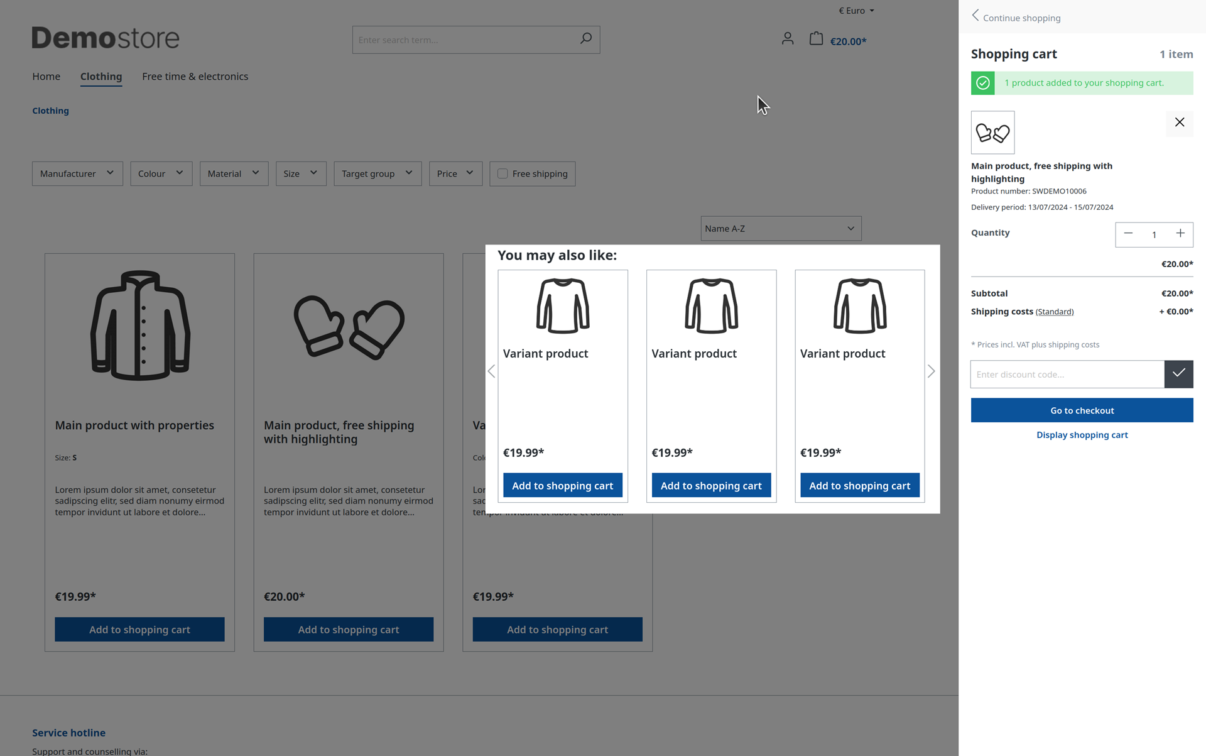Click variant product Add to shopping cart
1206x756 pixels.
(x=563, y=485)
